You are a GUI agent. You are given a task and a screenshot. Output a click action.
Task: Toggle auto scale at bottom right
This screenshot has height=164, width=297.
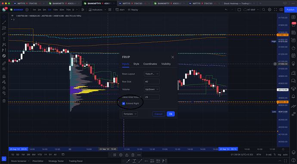pyautogui.click(x=285, y=155)
